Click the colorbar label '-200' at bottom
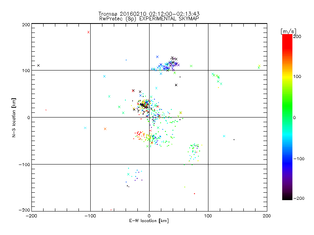The image size is (314, 235). (299, 198)
